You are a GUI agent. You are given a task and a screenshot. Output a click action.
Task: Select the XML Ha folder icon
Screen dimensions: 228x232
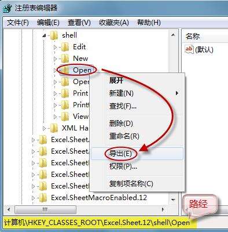tap(54, 128)
